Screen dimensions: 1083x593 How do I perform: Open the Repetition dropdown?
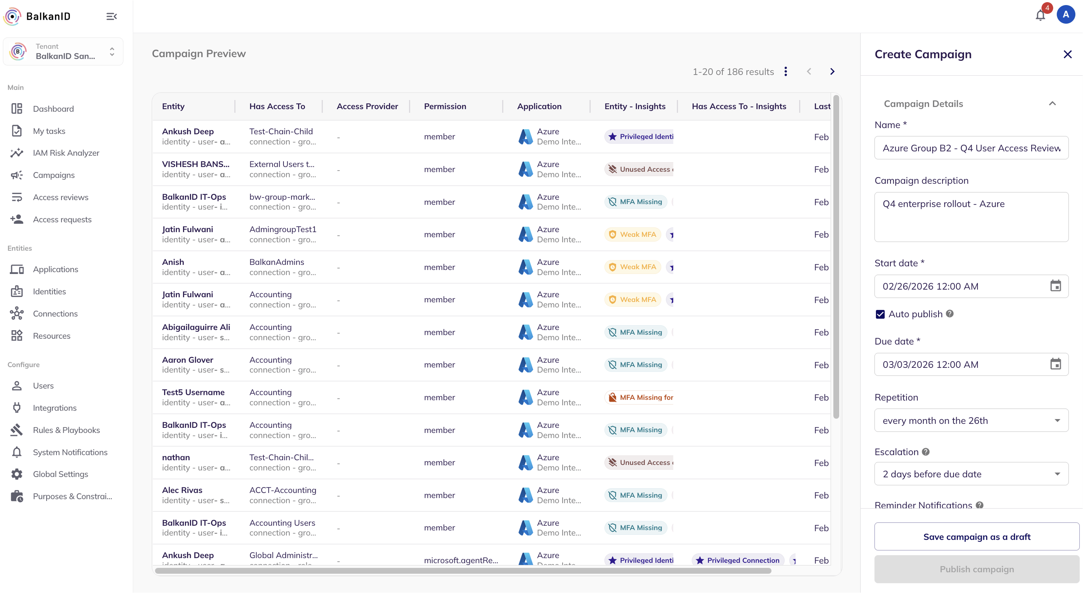971,420
